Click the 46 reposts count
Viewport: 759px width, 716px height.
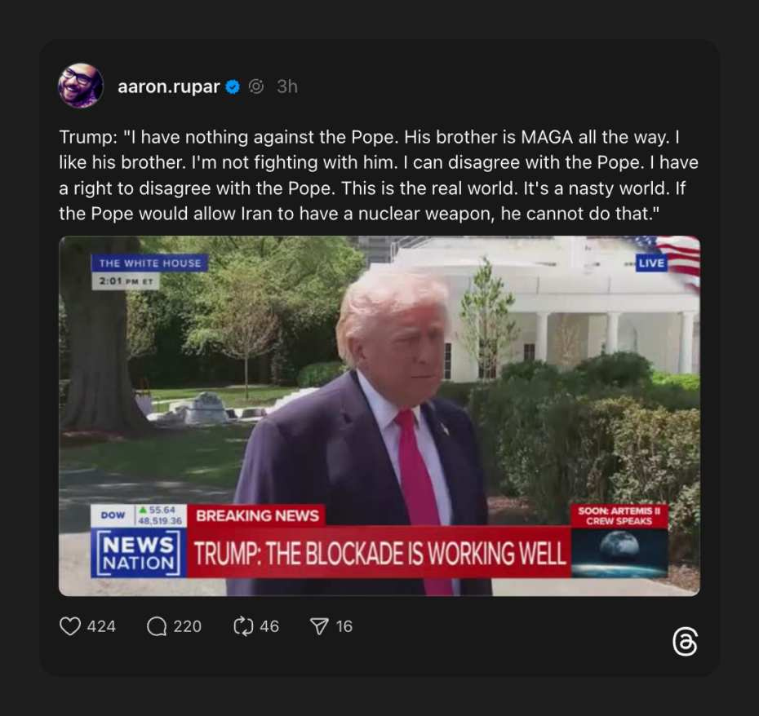[x=269, y=626]
